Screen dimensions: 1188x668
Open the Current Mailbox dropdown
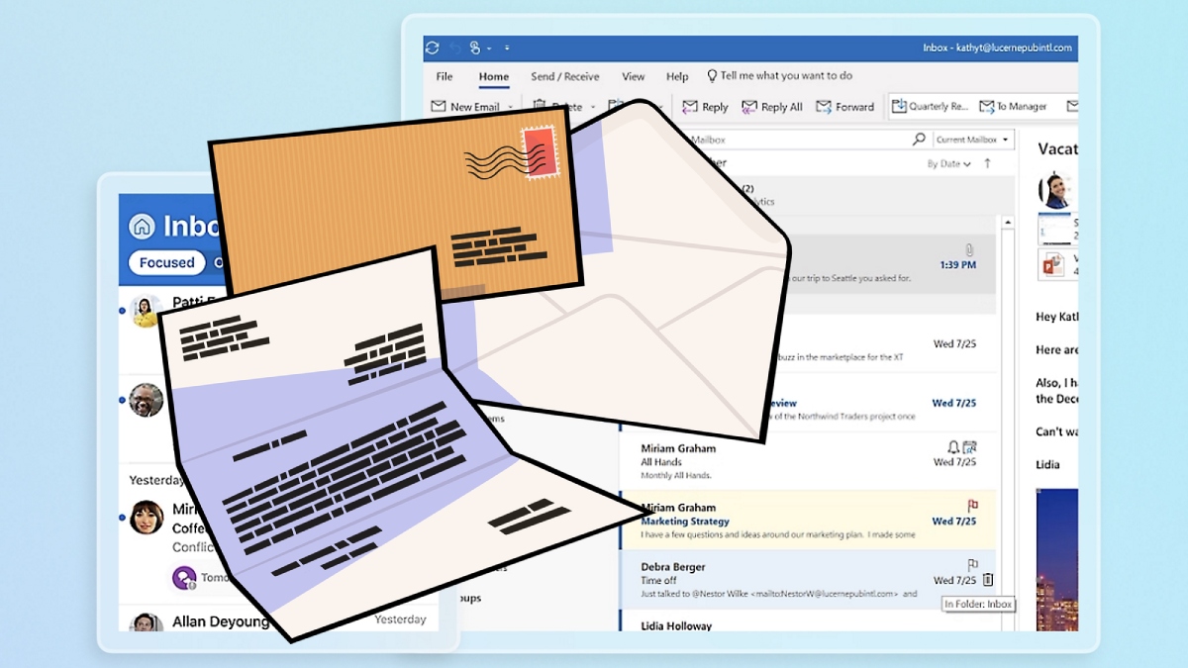pos(973,140)
